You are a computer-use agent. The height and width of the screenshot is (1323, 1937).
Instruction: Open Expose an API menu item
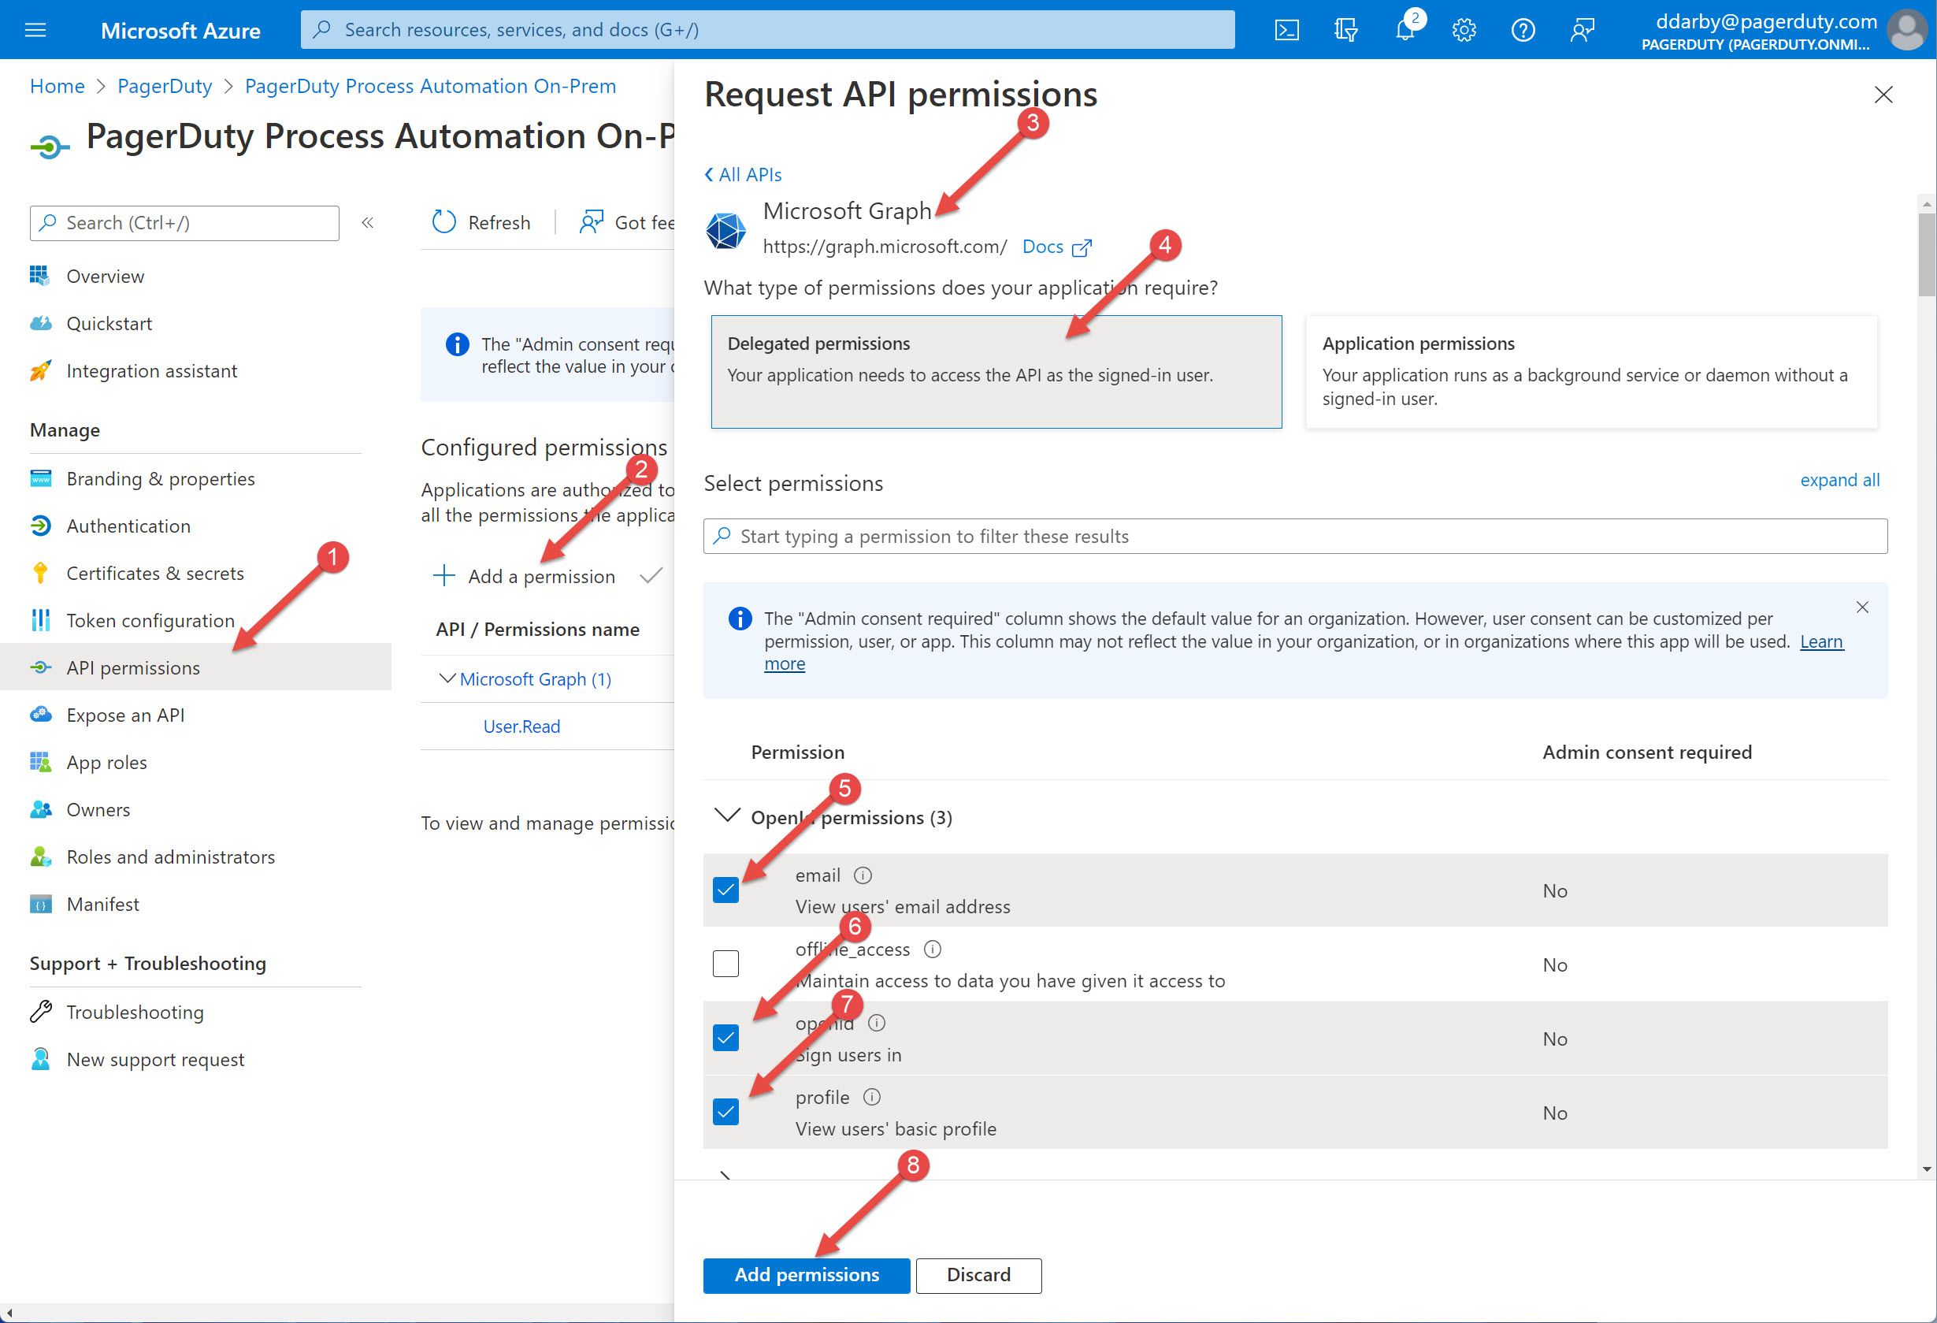(126, 715)
